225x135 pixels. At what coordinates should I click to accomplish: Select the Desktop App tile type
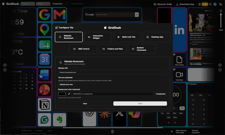156,37
